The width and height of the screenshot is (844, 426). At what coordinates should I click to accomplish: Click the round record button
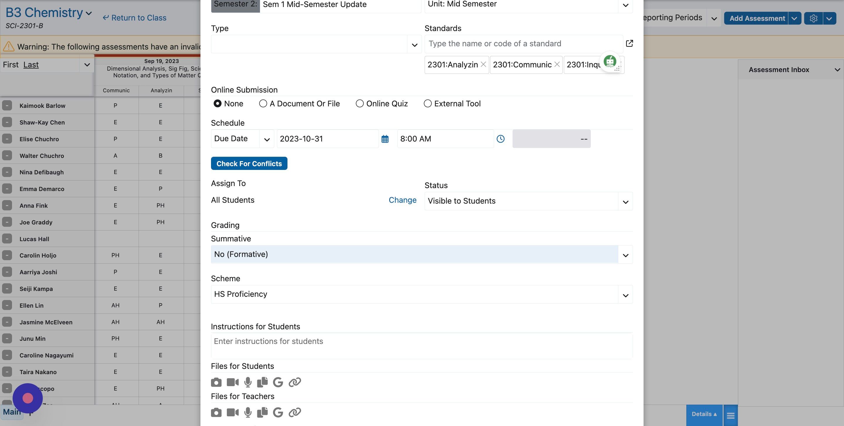28,398
